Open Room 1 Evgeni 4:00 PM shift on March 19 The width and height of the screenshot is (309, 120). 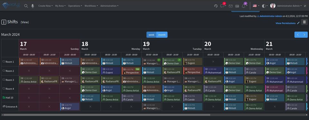click(193, 62)
